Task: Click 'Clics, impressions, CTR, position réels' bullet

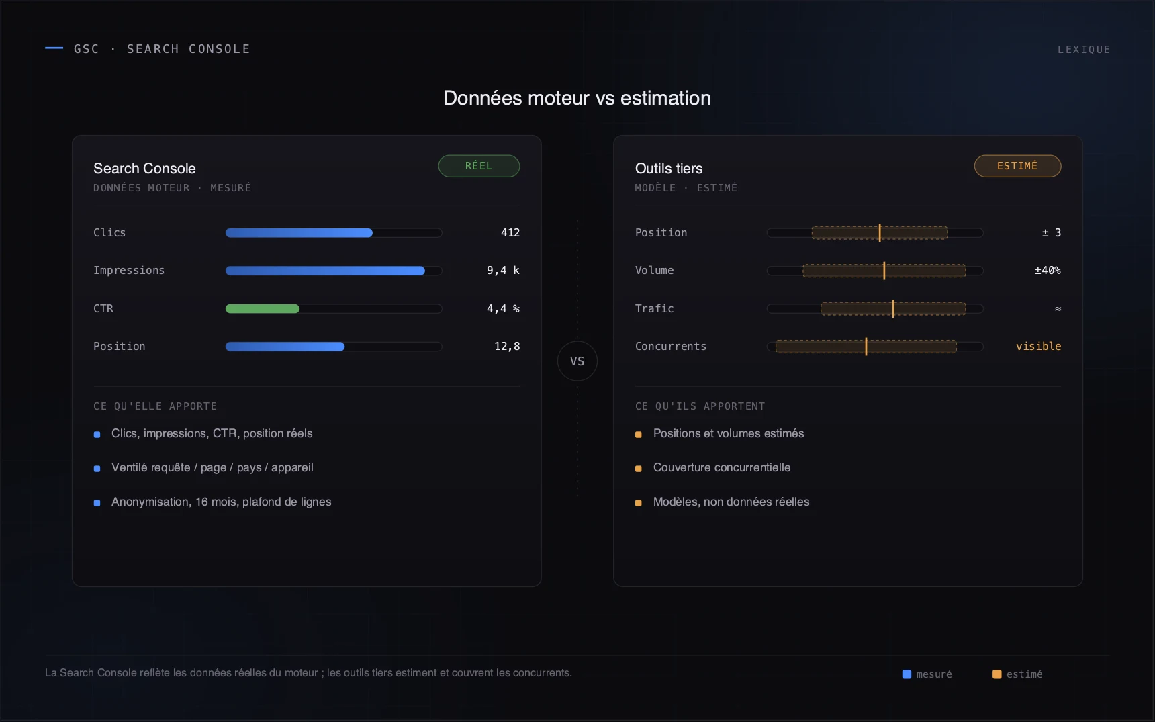Action: click(x=212, y=434)
